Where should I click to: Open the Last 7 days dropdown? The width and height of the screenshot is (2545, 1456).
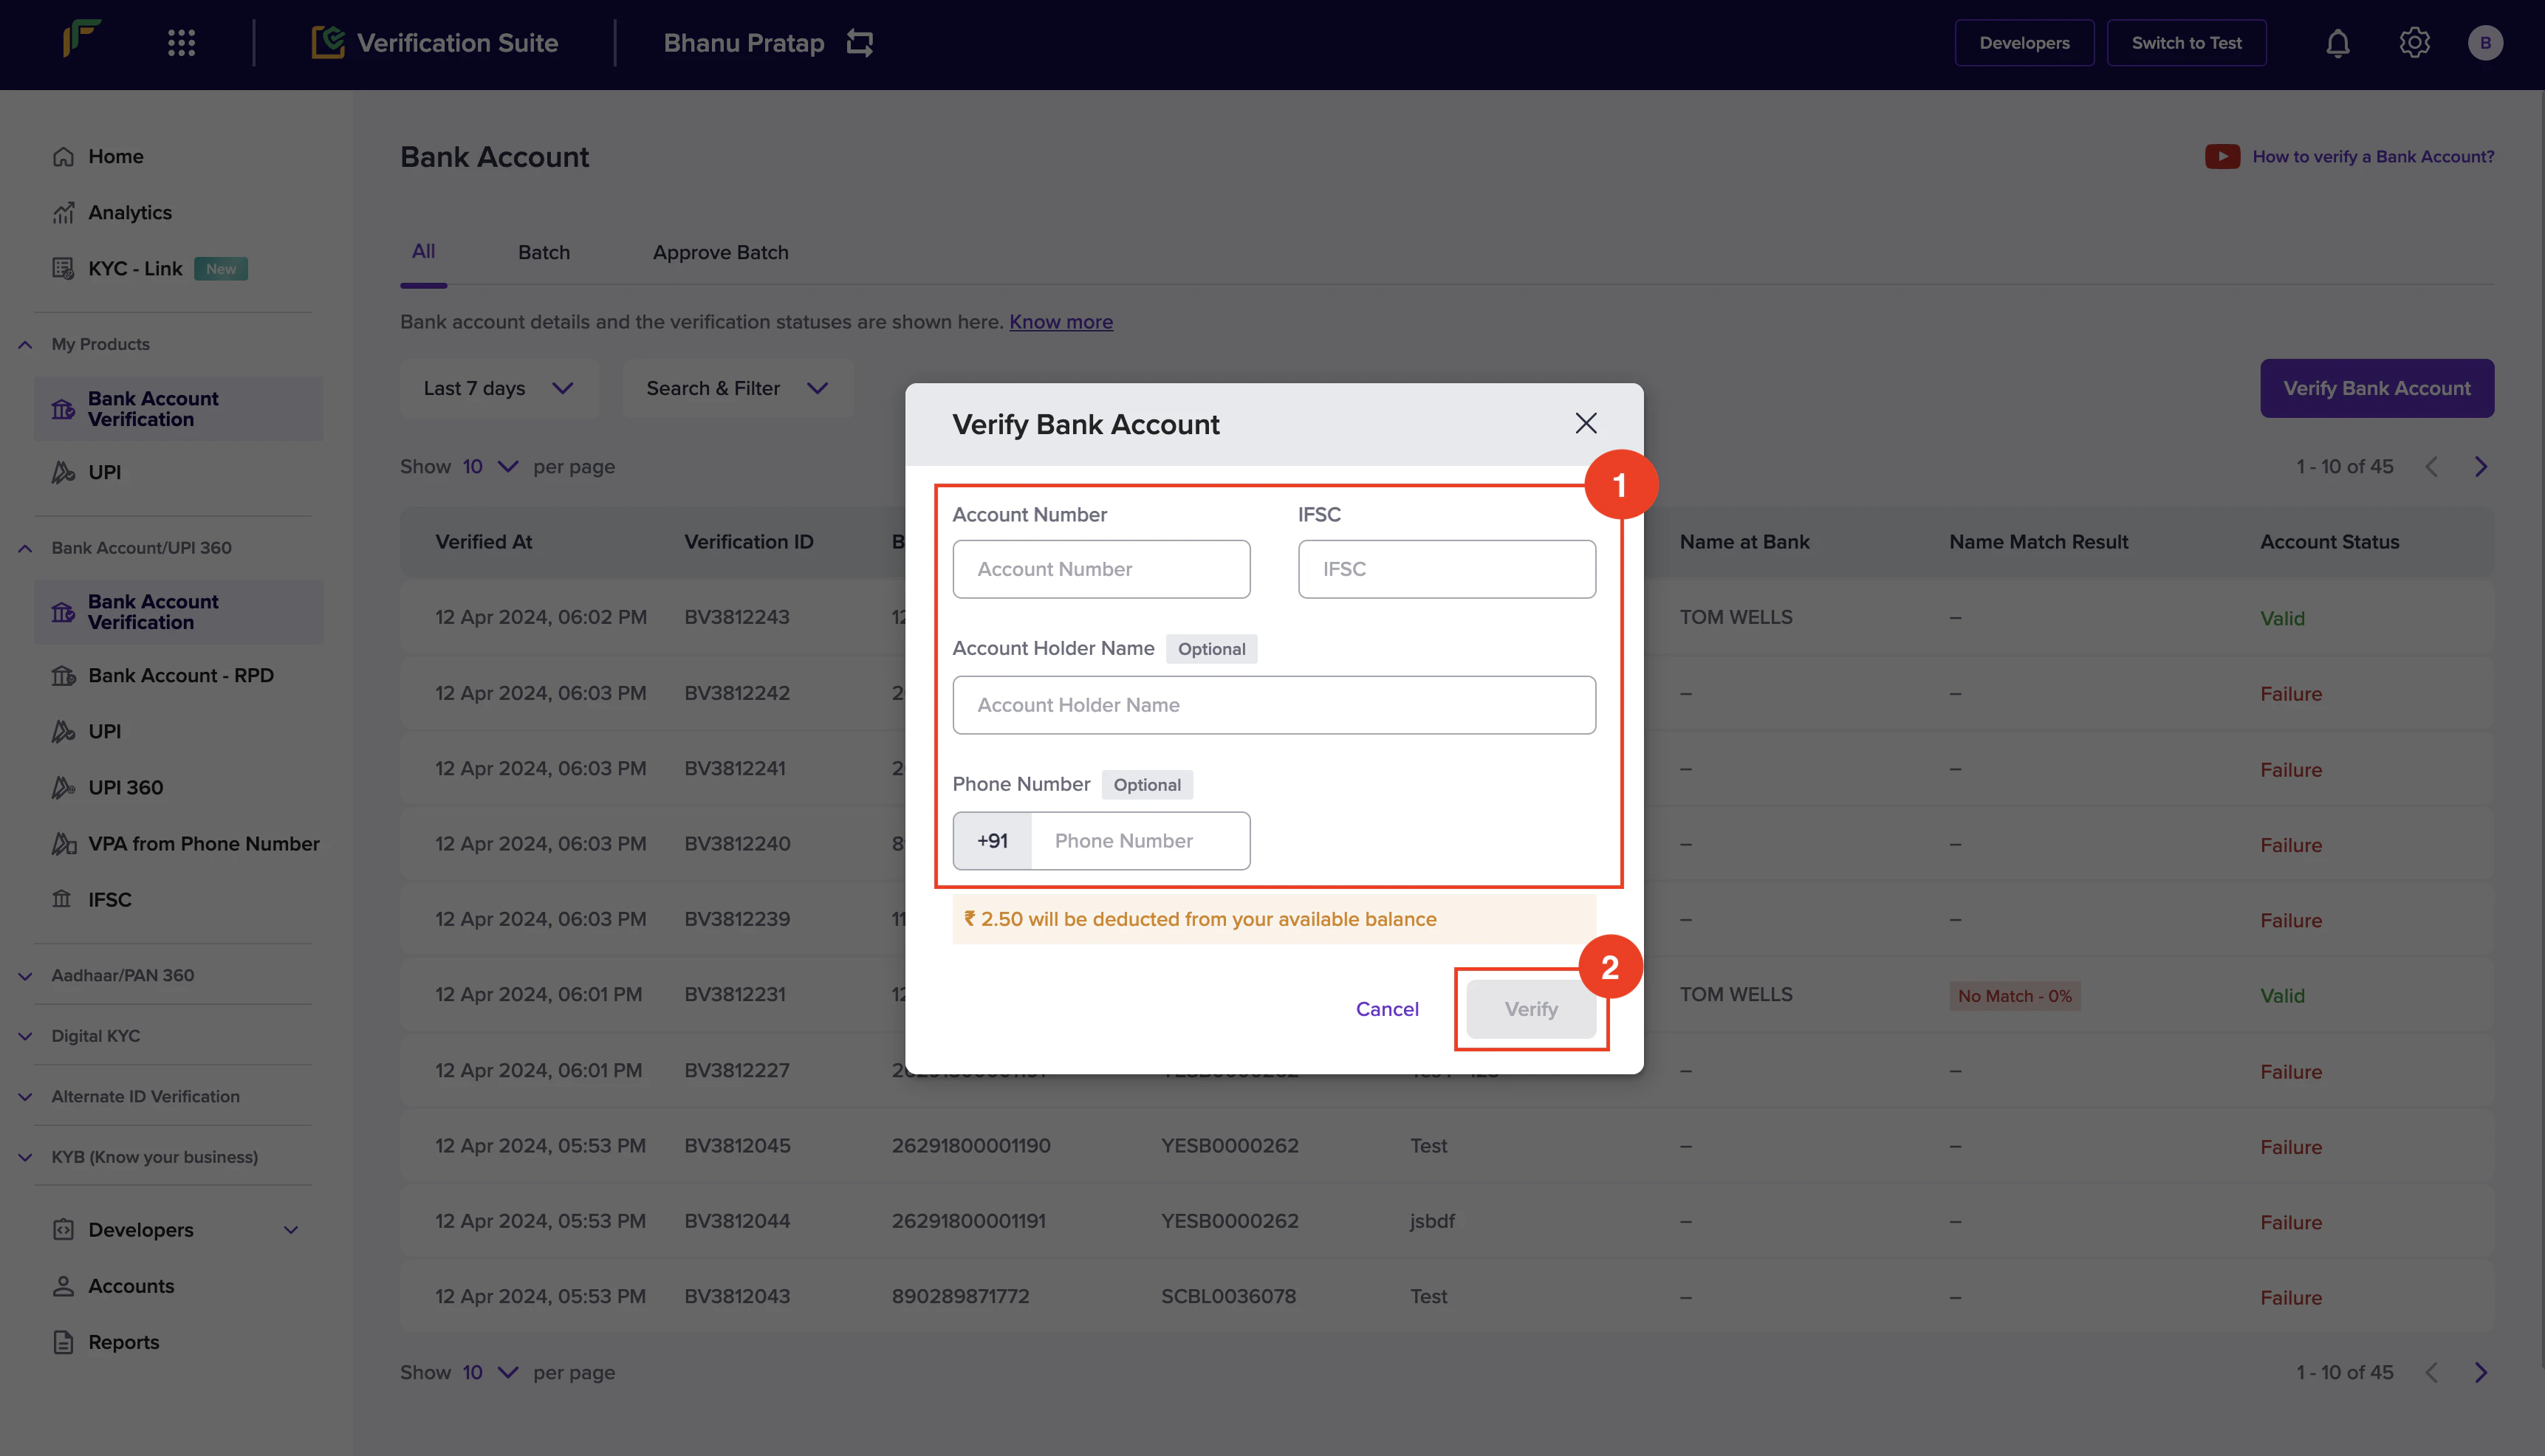(498, 388)
